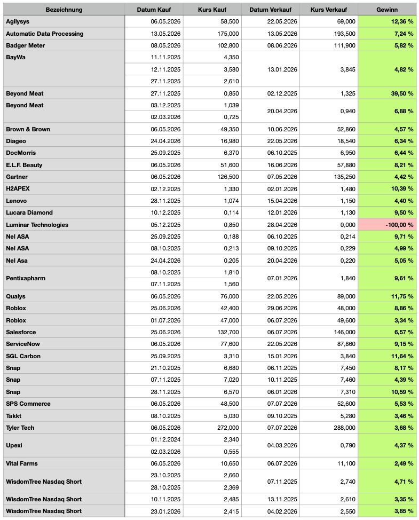Select Upexi purchase date 01.12.2024
This screenshot has width=419, height=520.
click(154, 439)
